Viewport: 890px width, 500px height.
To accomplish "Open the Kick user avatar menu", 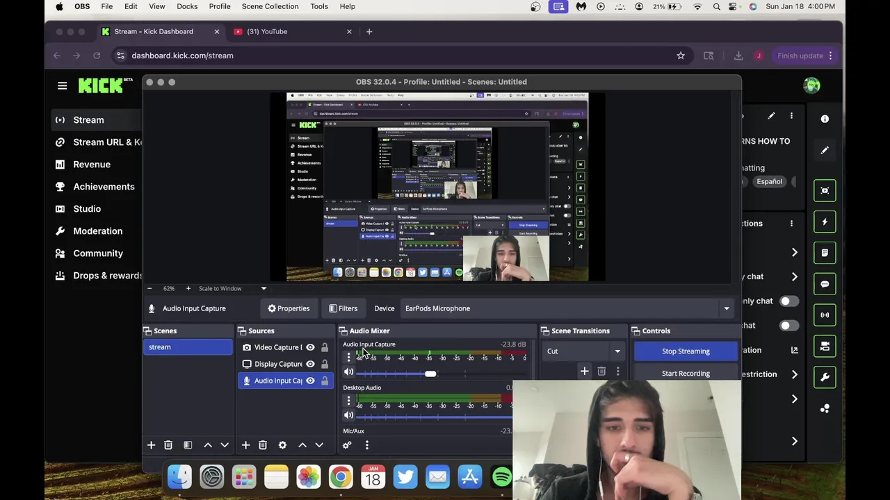I will pyautogui.click(x=811, y=85).
